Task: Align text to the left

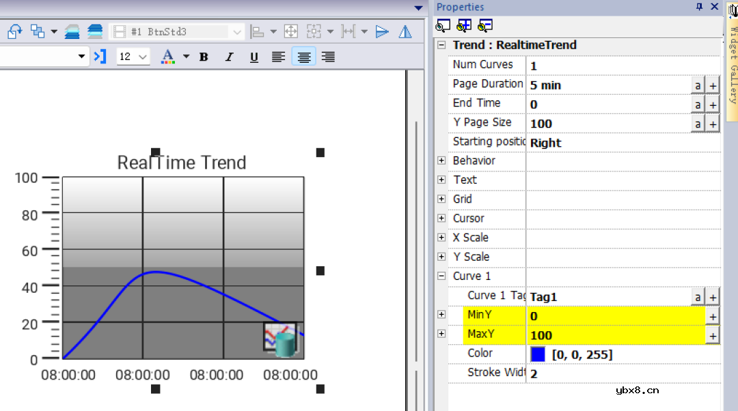Action: [x=278, y=57]
